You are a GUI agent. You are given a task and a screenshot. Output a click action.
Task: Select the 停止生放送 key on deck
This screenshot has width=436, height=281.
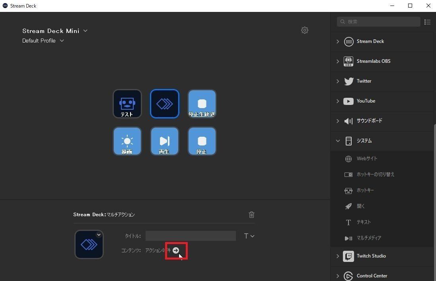[202, 104]
